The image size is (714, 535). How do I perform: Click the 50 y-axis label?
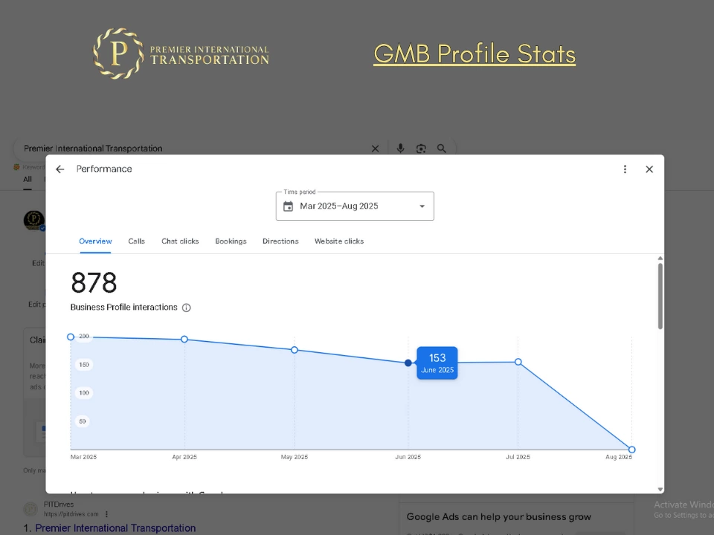pos(83,421)
